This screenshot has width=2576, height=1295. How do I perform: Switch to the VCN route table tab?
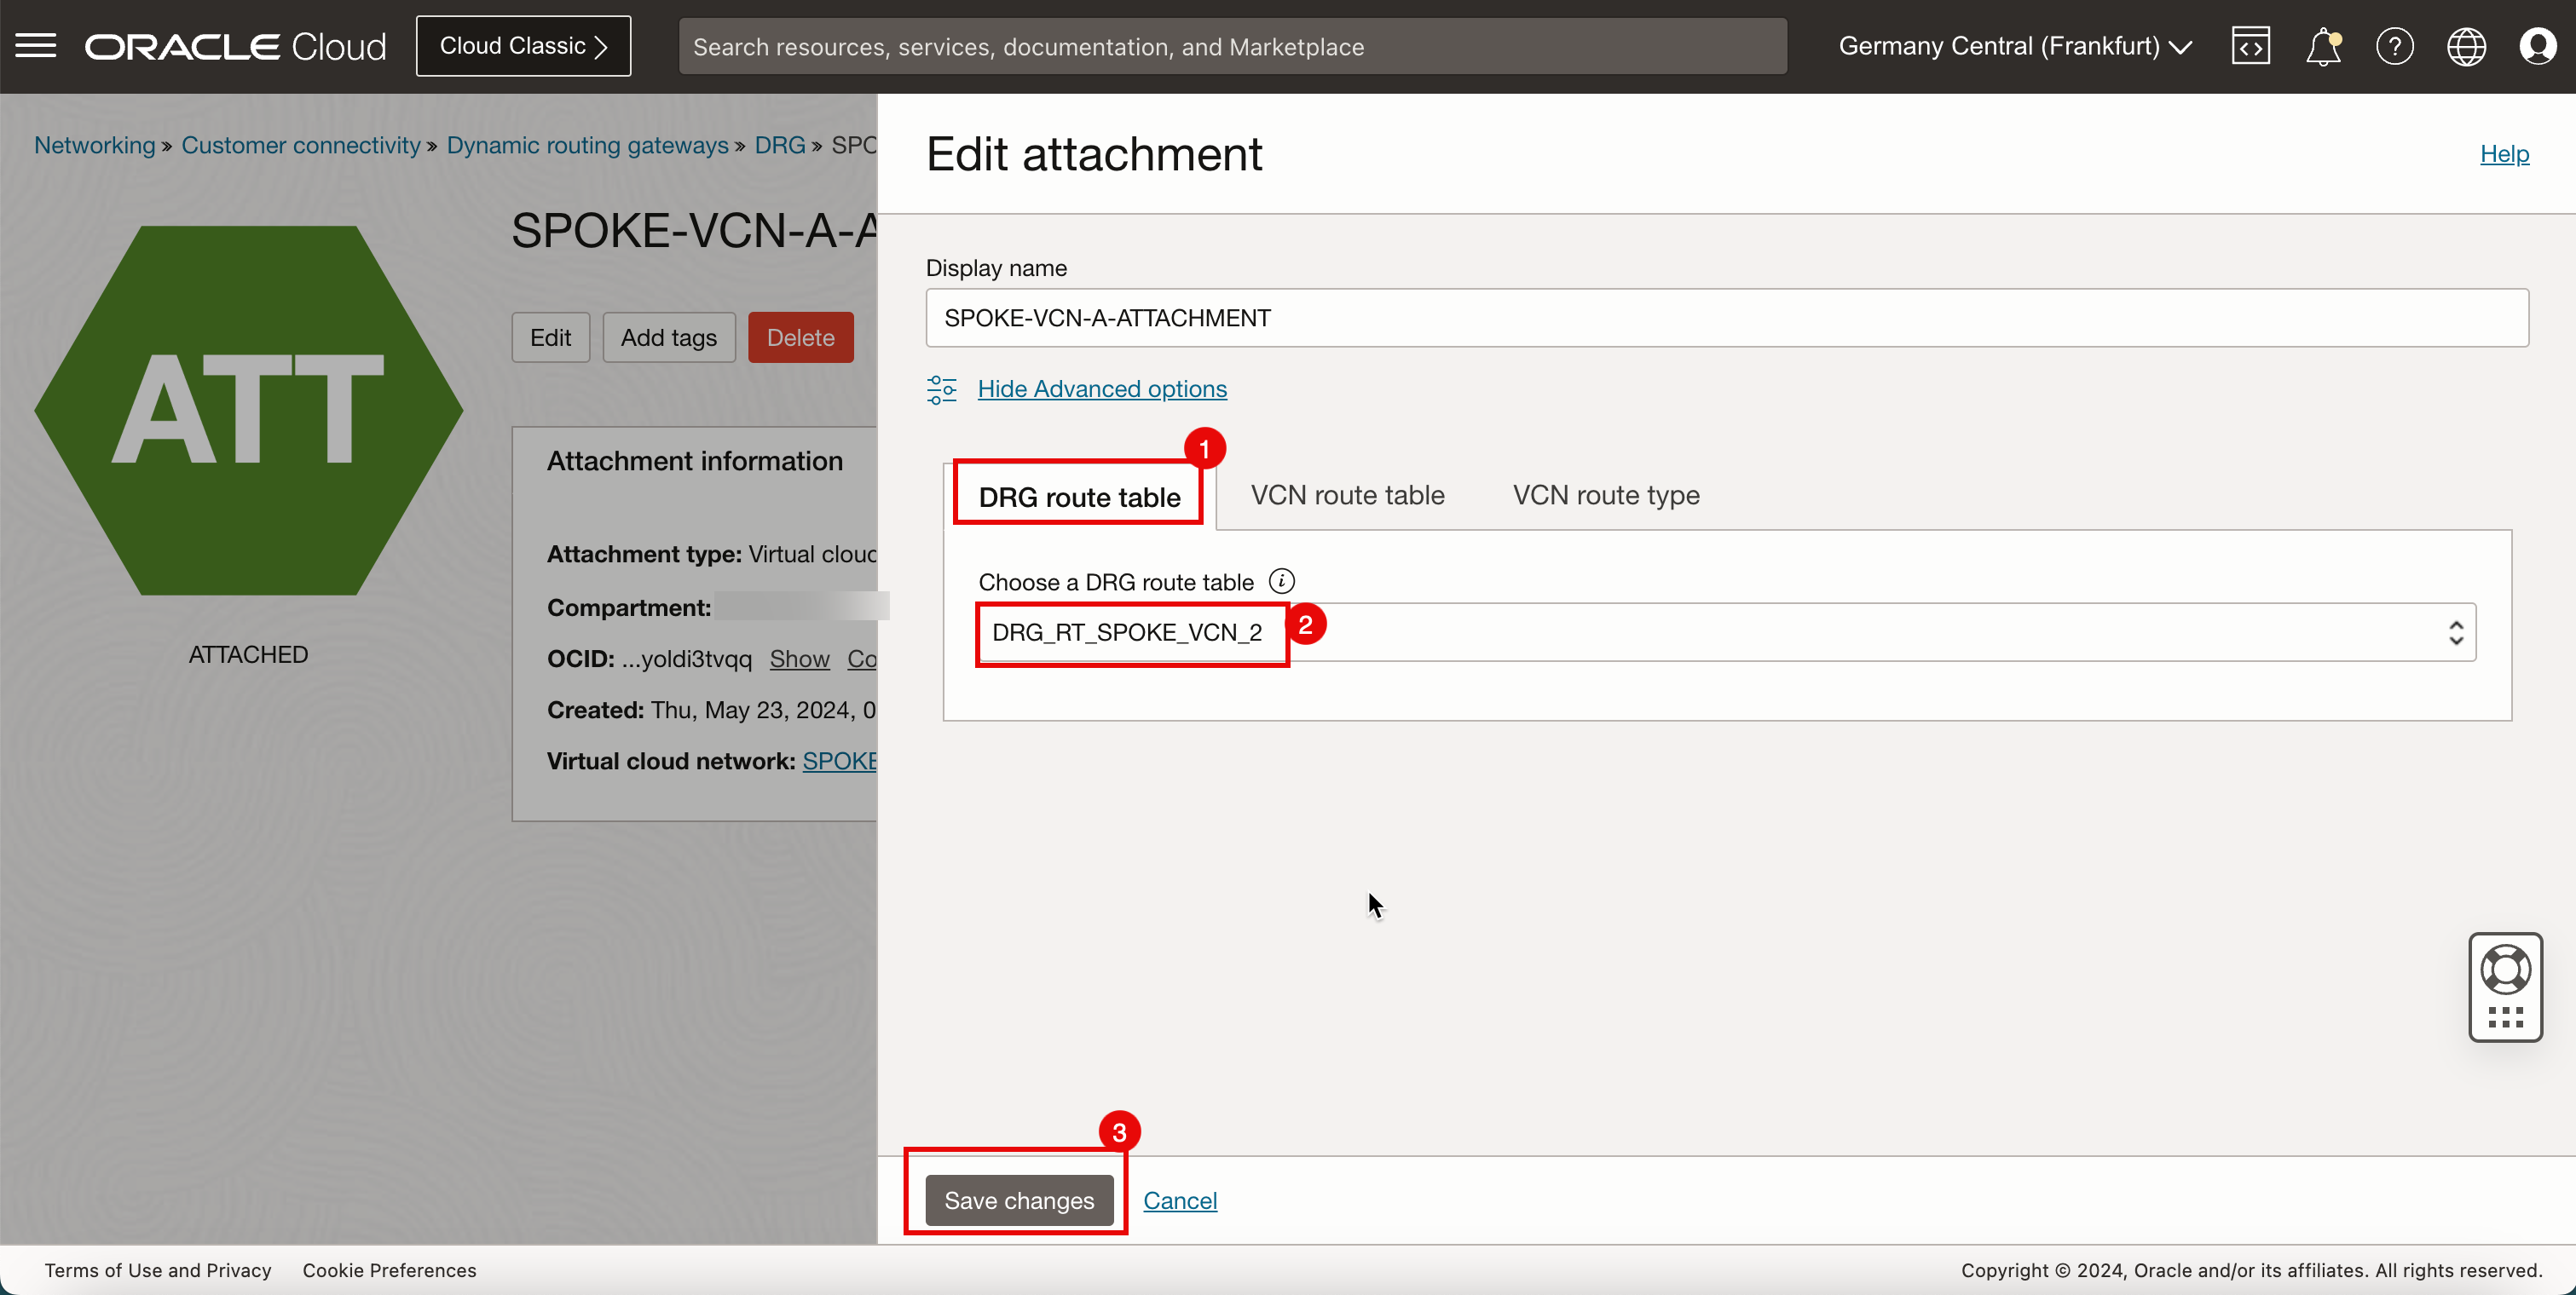tap(1349, 494)
